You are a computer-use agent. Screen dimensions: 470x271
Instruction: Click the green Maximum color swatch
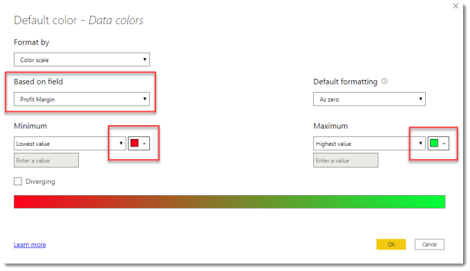point(434,143)
